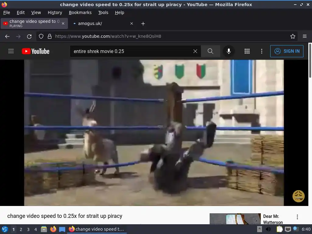Open the Firefox application menu

[x=305, y=36]
